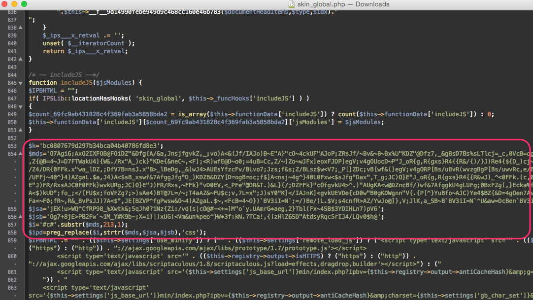Place cursor on 'unset( $__iteratorCount );' line
The image size is (533, 300).
point(89,43)
